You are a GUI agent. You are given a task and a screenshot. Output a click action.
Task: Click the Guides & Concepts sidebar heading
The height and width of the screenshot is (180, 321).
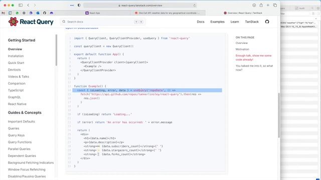25,112
